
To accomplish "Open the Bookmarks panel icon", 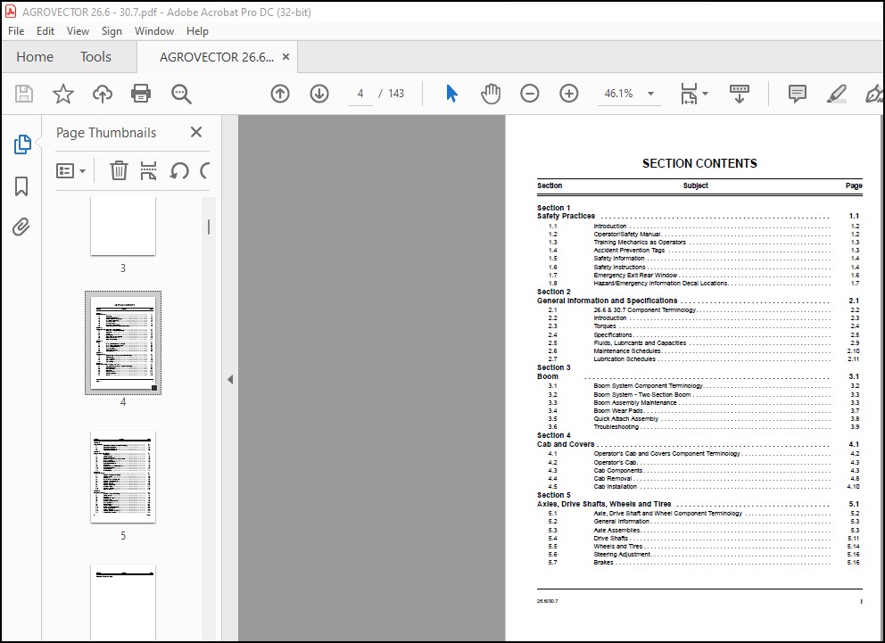I will [x=21, y=186].
